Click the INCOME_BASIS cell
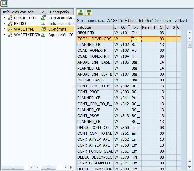The width and height of the screenshot is (194, 171). pyautogui.click(x=95, y=80)
